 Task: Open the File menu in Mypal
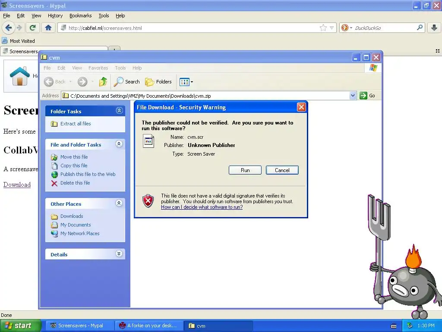tap(6, 16)
